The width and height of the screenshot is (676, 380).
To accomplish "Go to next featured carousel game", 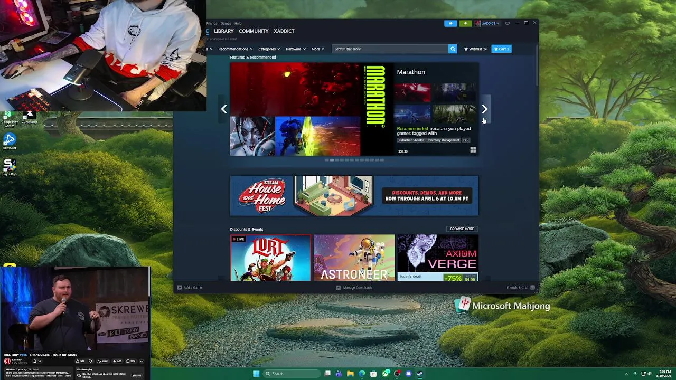I will [x=484, y=109].
